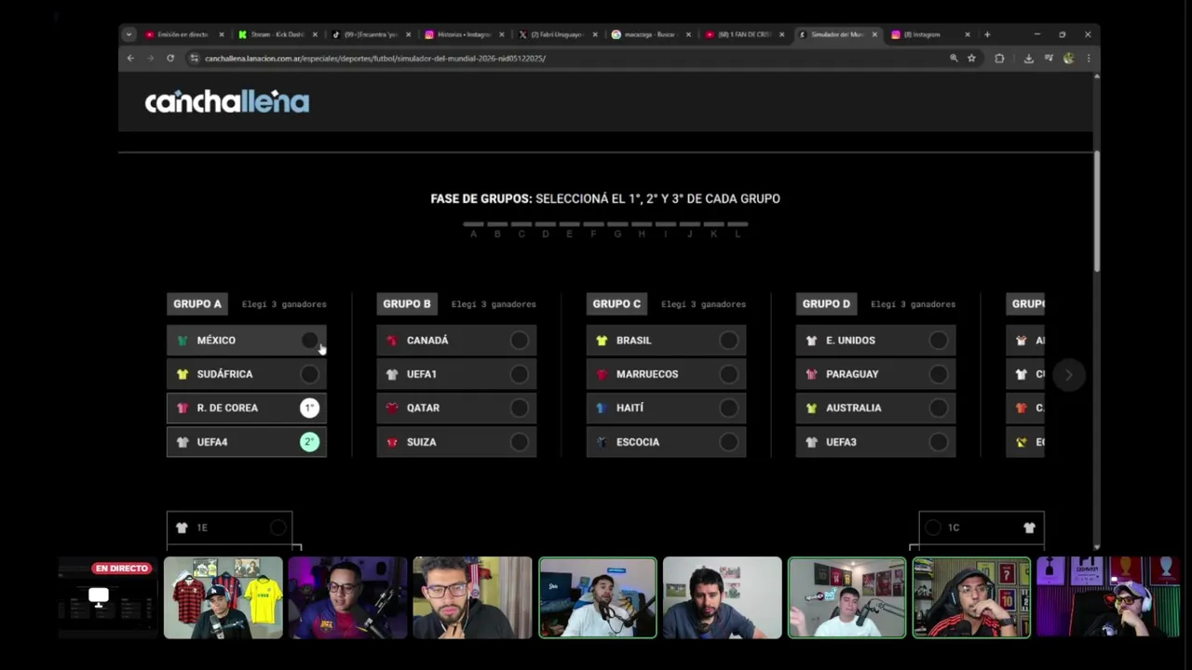
Task: Bookmark page with star icon
Action: (x=971, y=58)
